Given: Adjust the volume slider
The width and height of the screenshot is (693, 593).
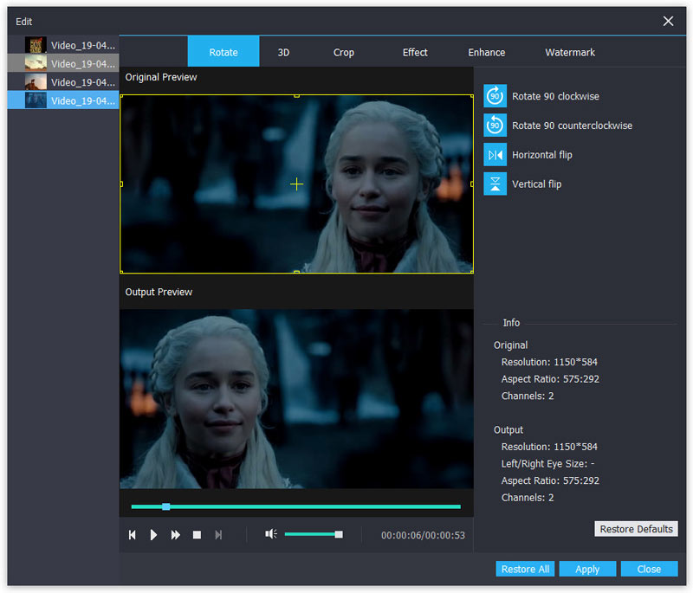Looking at the screenshot, I should [x=312, y=534].
